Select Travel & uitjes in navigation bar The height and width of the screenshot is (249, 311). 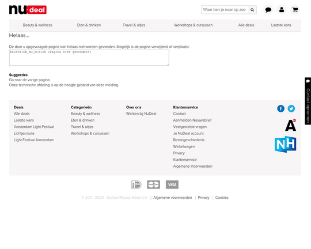[134, 25]
